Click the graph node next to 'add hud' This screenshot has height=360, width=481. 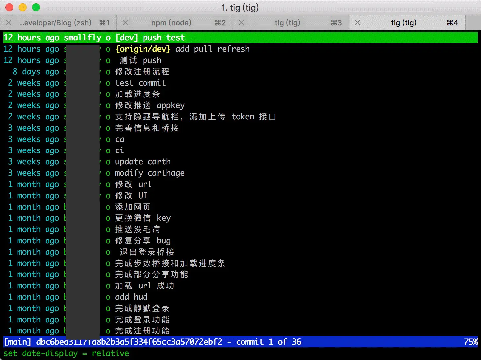[108, 297]
